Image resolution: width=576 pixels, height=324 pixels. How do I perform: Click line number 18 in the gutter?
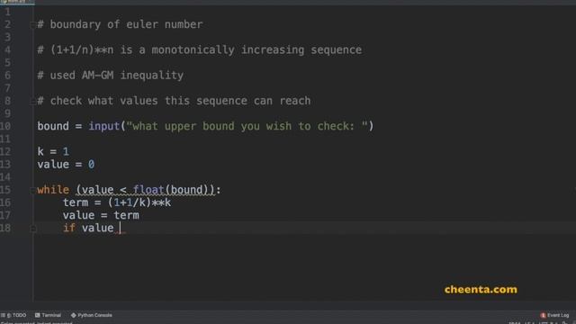click(x=5, y=228)
